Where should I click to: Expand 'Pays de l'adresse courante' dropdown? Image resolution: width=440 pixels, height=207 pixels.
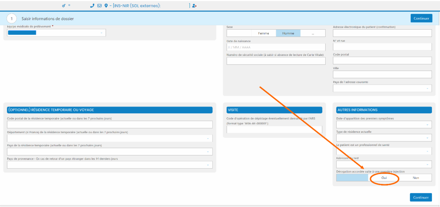[x=382, y=89]
